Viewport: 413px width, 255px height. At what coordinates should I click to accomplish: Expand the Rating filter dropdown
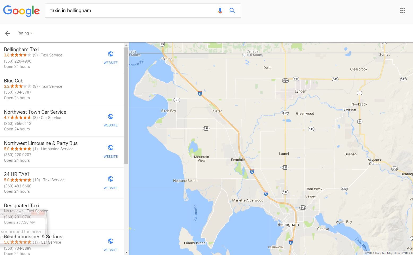coord(25,33)
